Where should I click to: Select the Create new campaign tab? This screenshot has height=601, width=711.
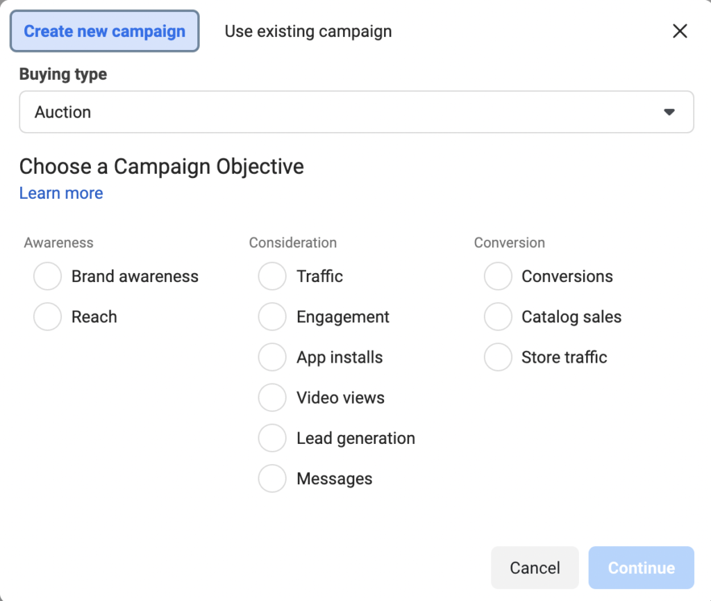104,31
